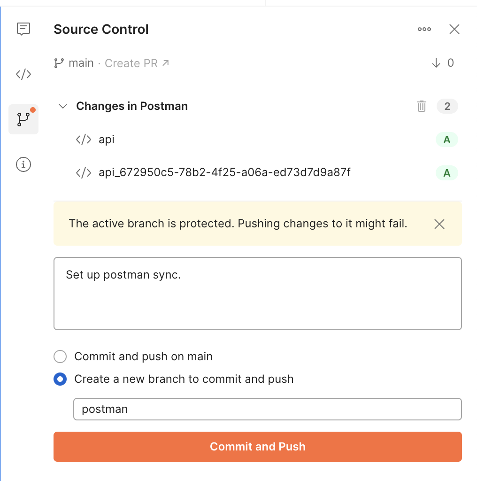Open the comments panel icon
This screenshot has width=477, height=481.
pyautogui.click(x=23, y=29)
